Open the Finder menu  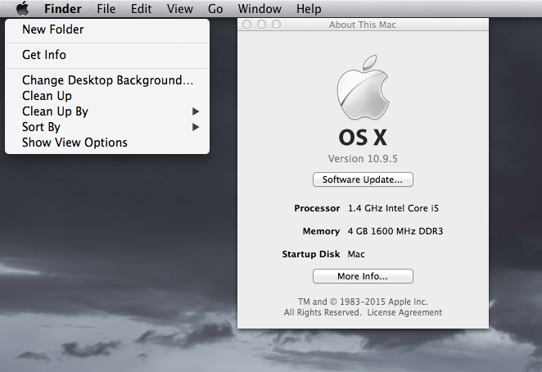pyautogui.click(x=63, y=9)
